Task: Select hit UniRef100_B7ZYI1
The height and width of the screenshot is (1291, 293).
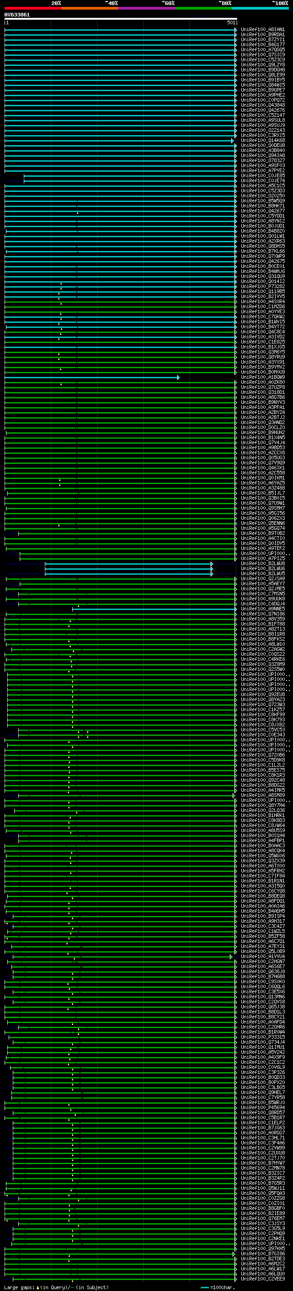Action: [x=262, y=39]
